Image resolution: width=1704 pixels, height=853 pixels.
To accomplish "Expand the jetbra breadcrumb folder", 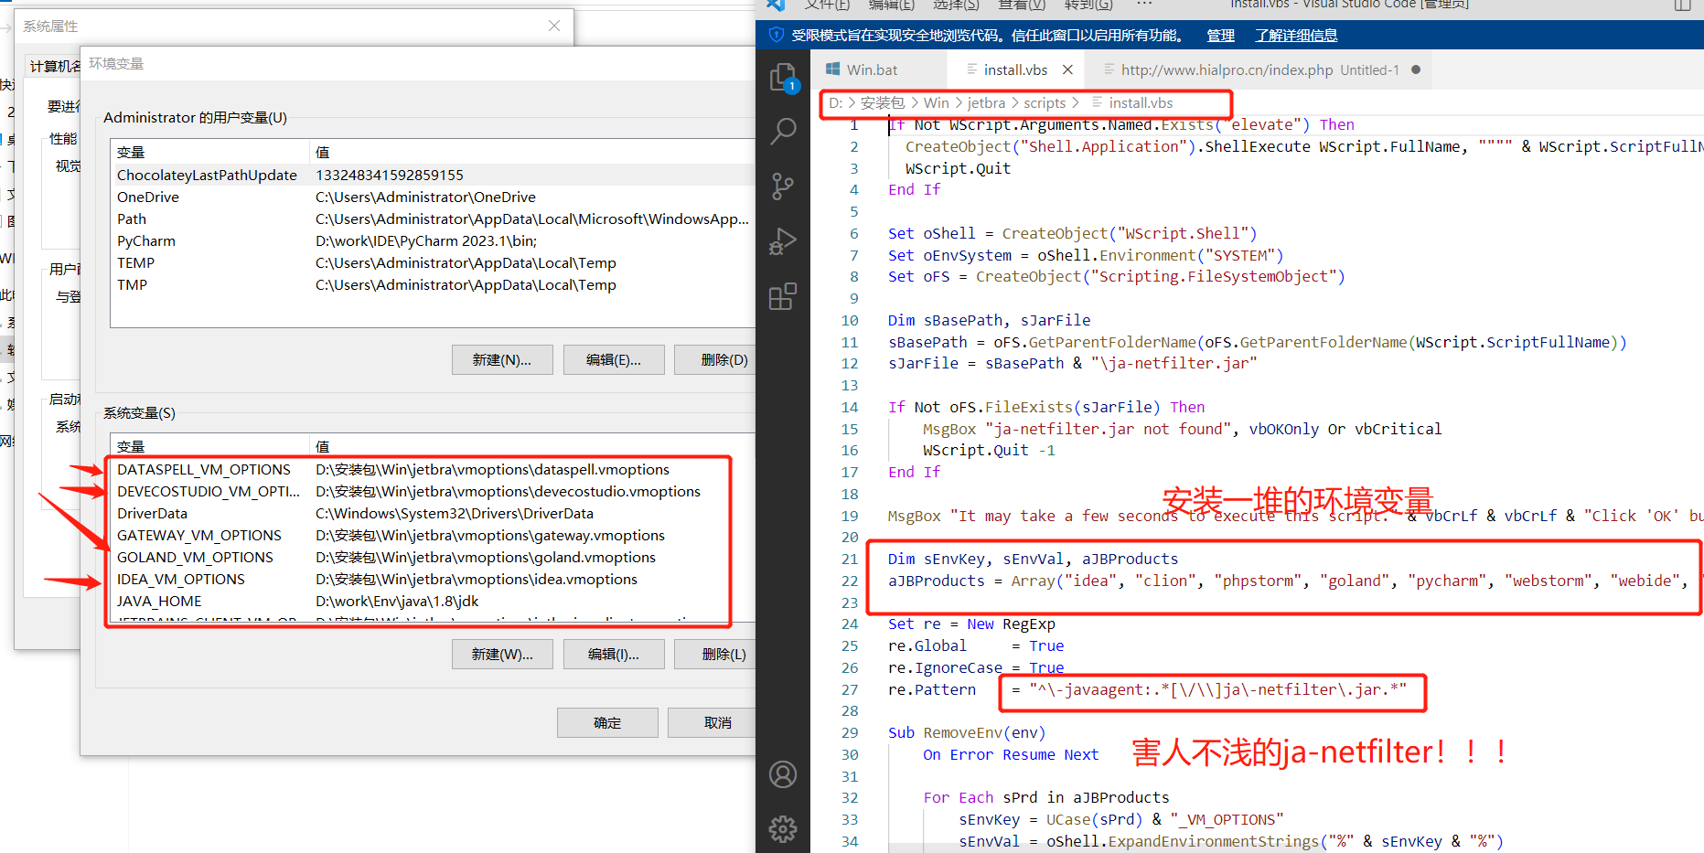I will pyautogui.click(x=986, y=103).
